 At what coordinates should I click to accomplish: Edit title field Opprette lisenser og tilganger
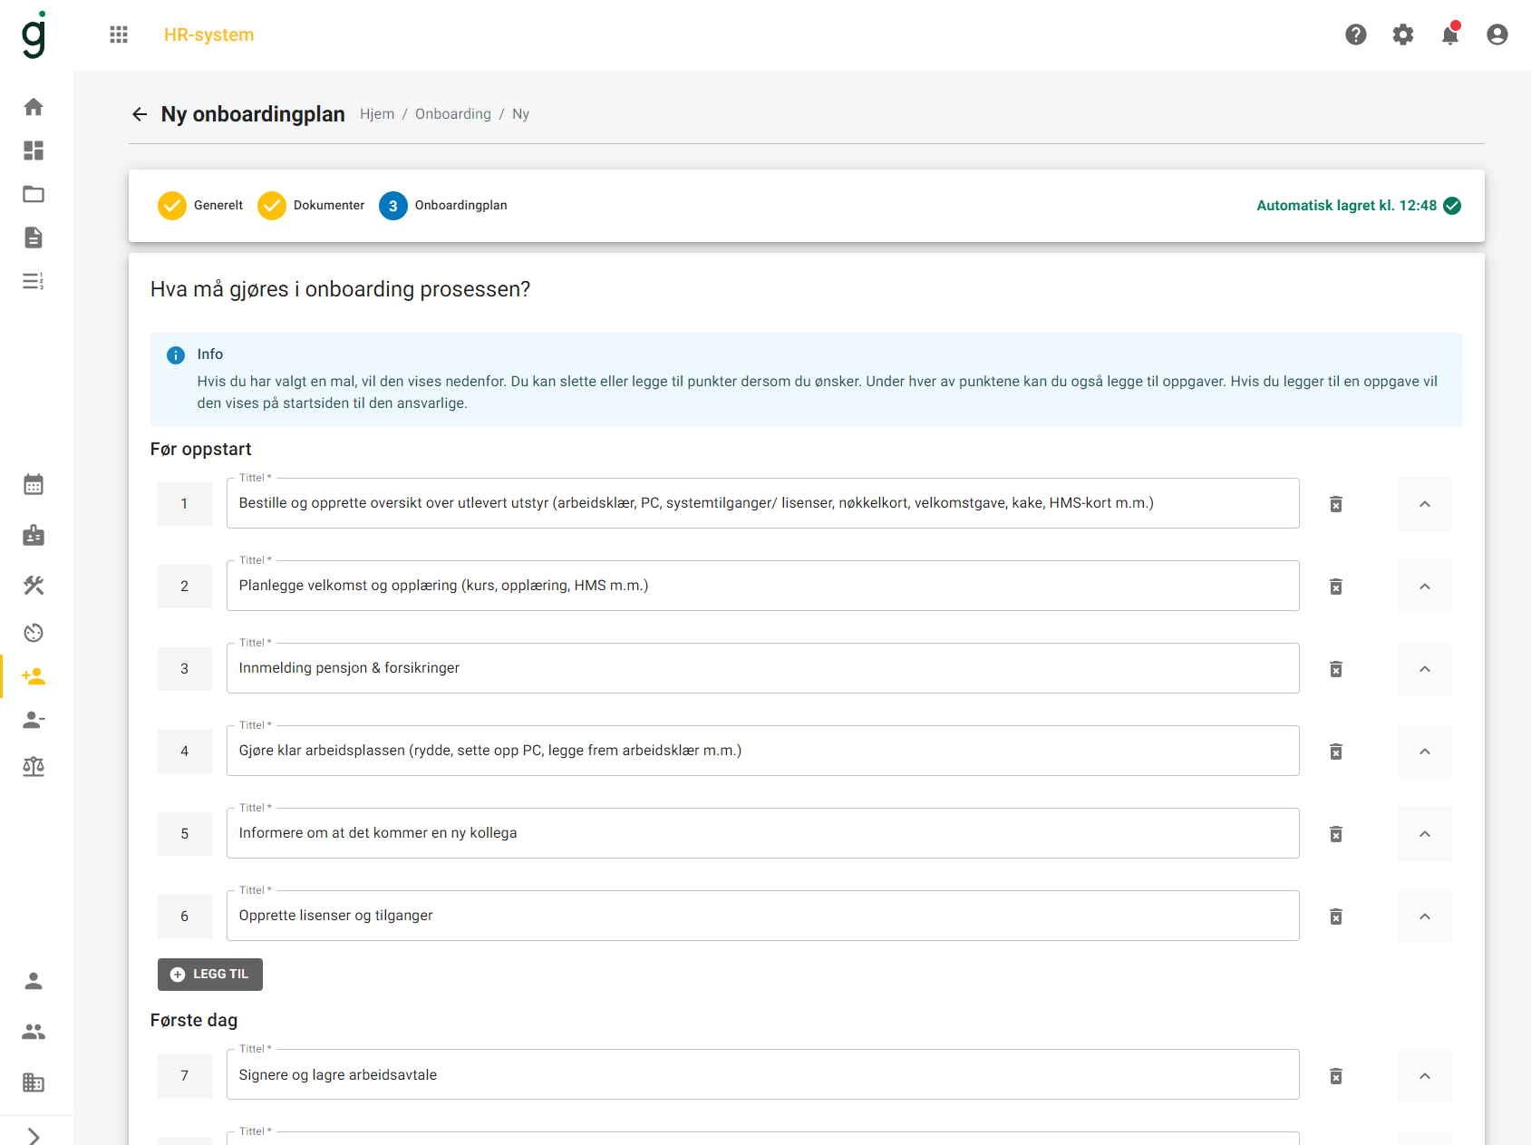click(x=763, y=916)
